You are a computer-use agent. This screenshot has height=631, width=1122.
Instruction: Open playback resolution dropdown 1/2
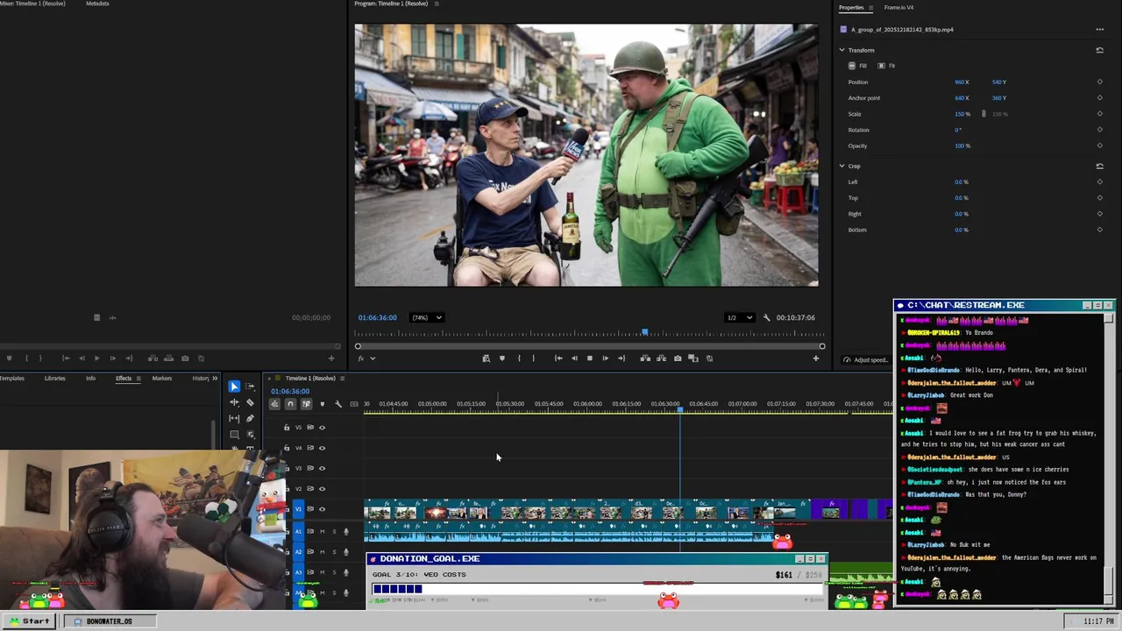[739, 317]
